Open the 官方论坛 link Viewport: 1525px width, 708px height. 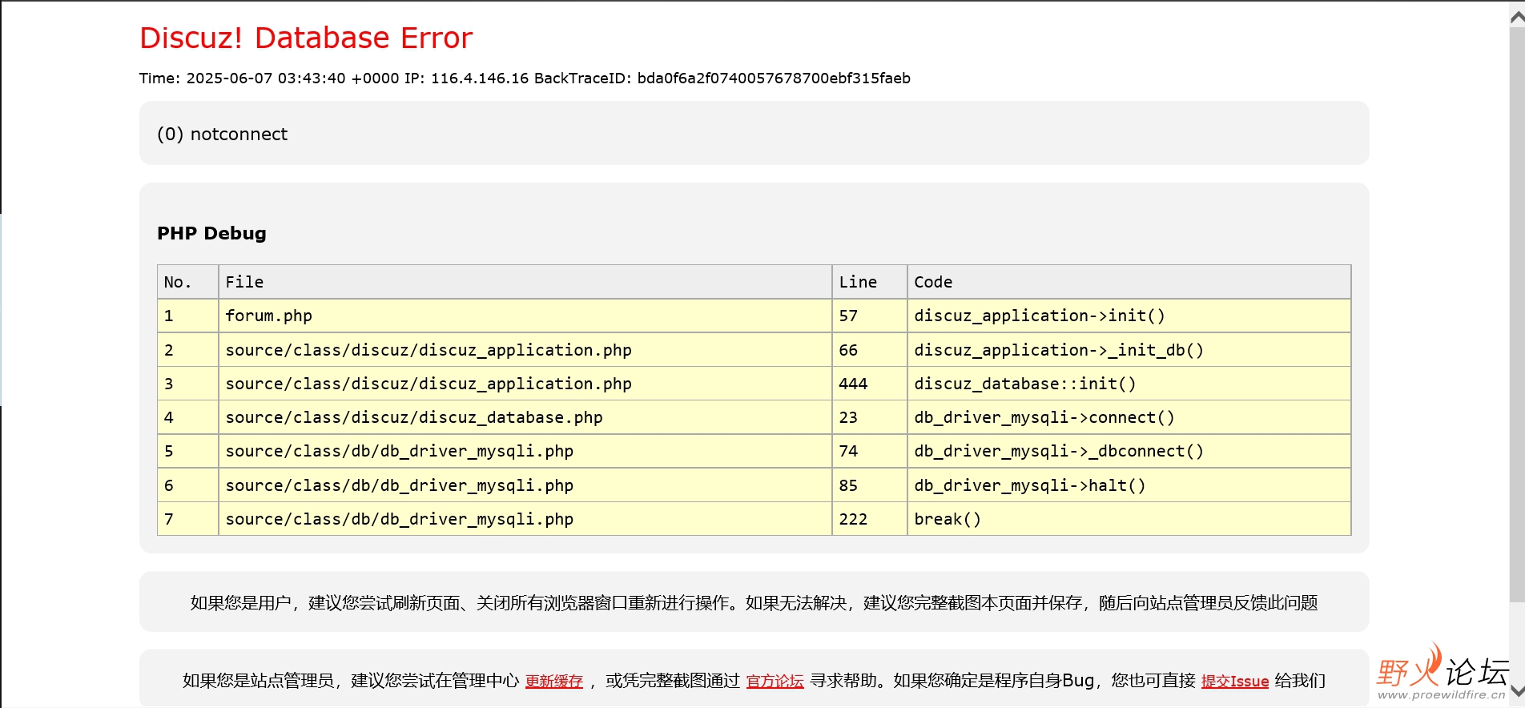[775, 682]
